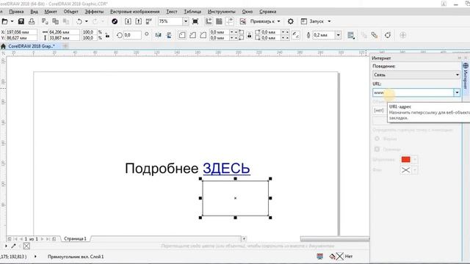470x264 pixels.
Task: Open the Вид menu
Action: point(35,12)
